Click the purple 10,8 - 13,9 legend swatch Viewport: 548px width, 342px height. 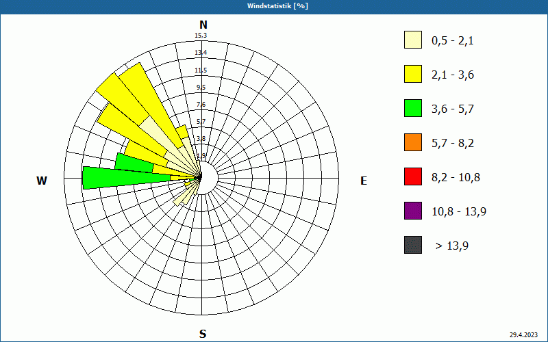413,211
